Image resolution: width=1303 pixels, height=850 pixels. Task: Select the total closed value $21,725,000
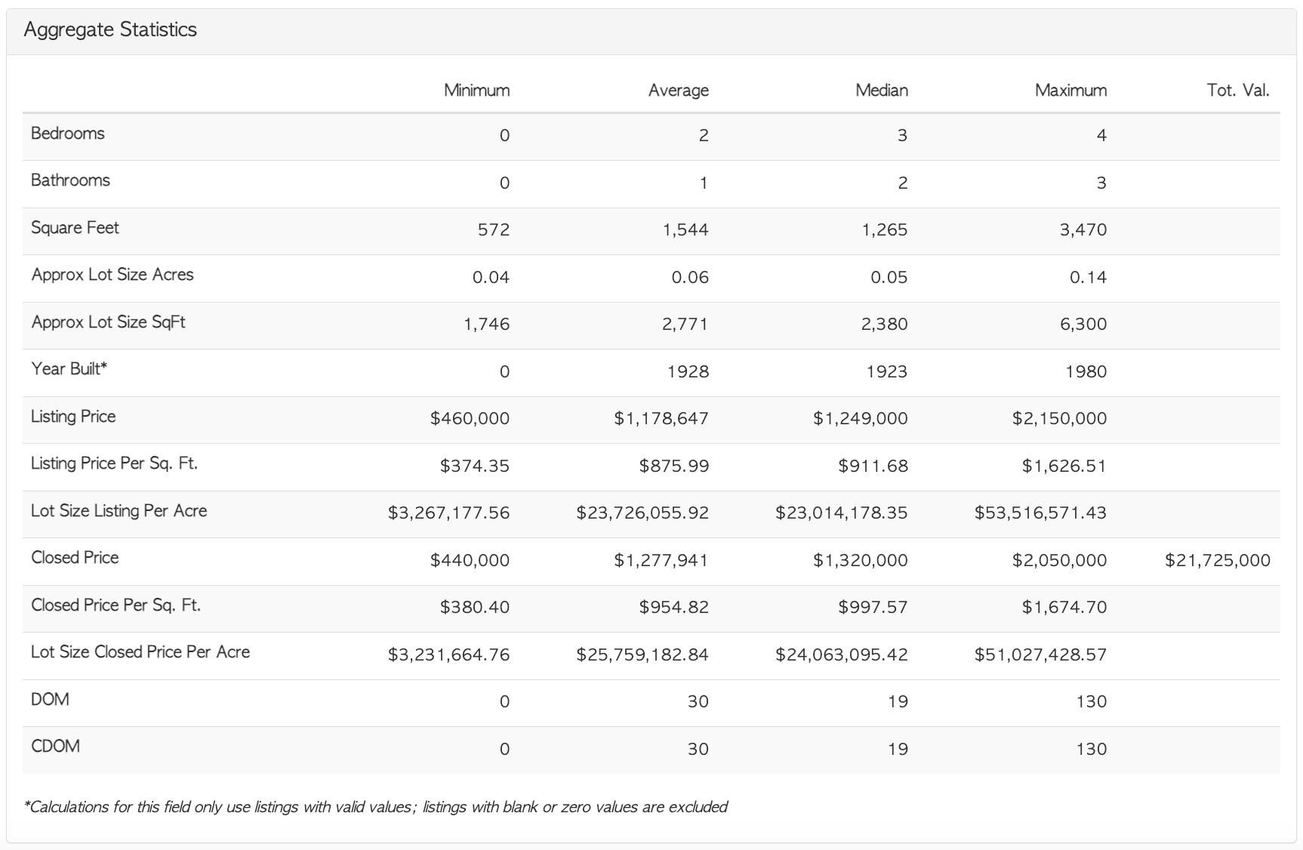pos(1218,560)
